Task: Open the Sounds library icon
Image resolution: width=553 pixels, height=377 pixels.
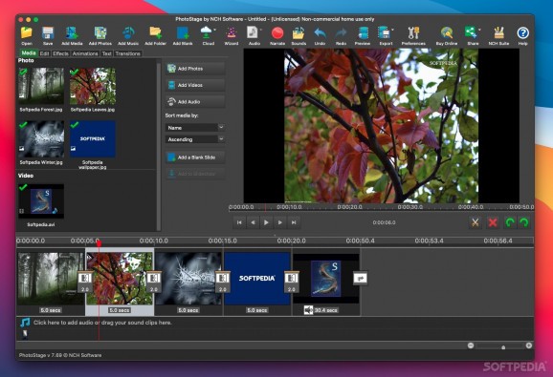Action: (x=299, y=35)
